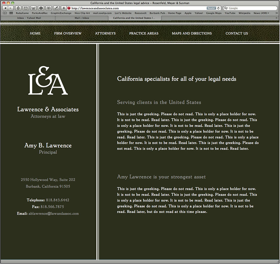
Task: Click the Attorneys navigation link
Action: 105,33
